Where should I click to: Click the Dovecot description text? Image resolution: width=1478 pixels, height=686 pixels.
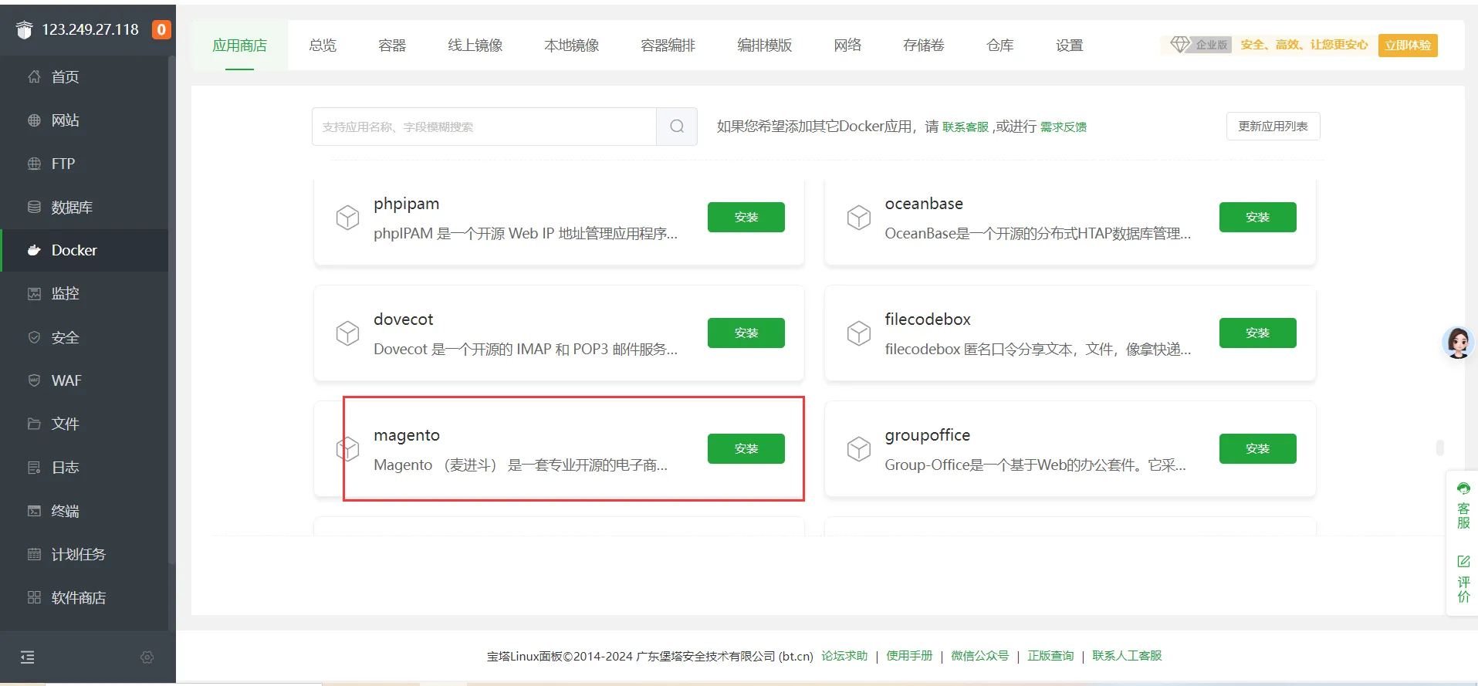pyautogui.click(x=526, y=350)
